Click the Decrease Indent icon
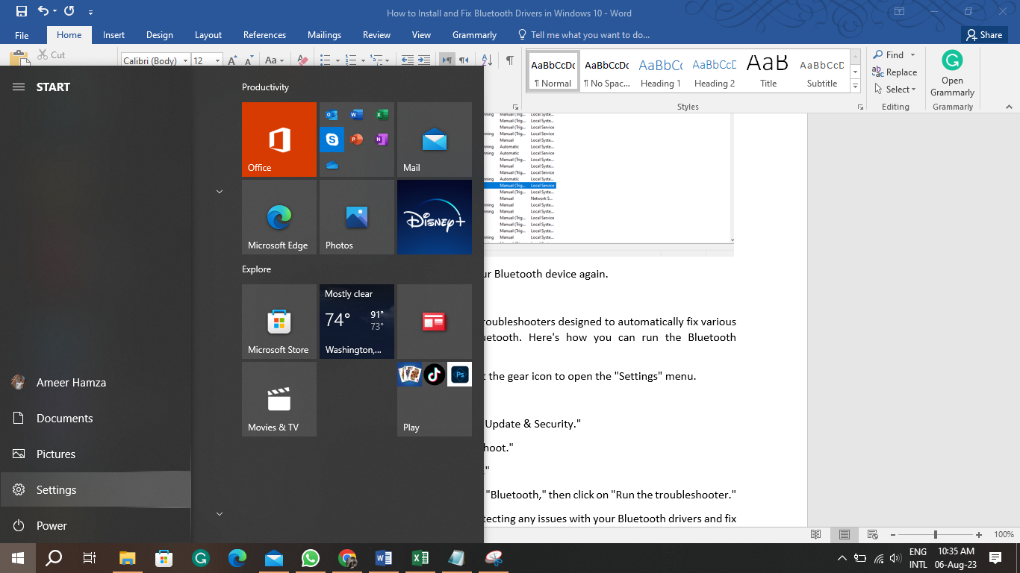1020x573 pixels. coord(408,60)
